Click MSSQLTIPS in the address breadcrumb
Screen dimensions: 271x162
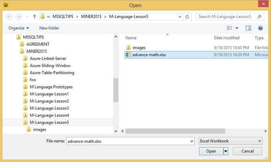pos(63,17)
